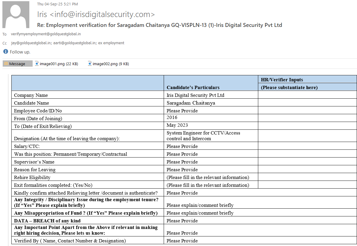This screenshot has width=357, height=246.
Task: Click Please Provide in position type row
Action: [x=182, y=154]
